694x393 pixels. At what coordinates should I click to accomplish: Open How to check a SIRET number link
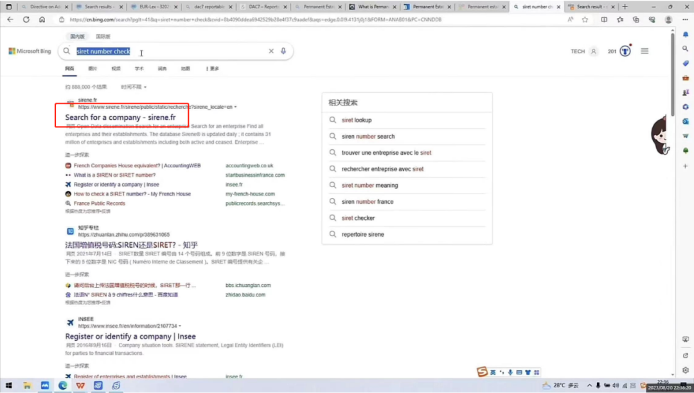click(x=132, y=194)
